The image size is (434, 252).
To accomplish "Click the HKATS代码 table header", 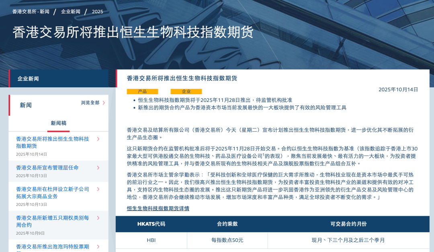I will (x=151, y=224).
